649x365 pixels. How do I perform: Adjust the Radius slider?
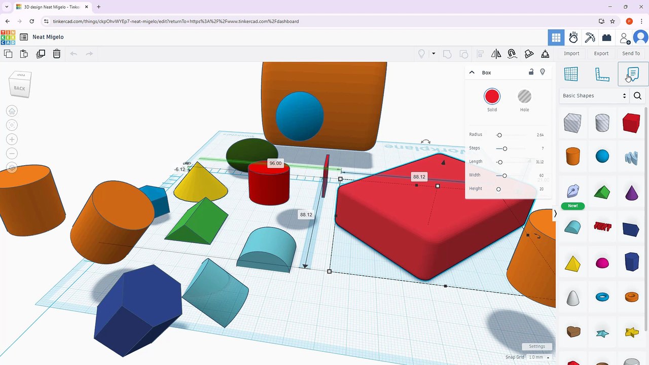click(x=499, y=135)
